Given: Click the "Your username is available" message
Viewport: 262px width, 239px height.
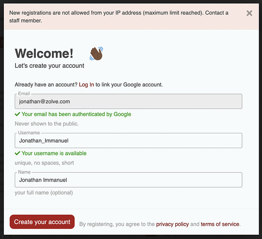Looking at the screenshot, I should 54,153.
